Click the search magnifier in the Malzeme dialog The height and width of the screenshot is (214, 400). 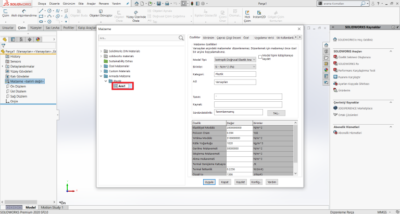(181, 38)
